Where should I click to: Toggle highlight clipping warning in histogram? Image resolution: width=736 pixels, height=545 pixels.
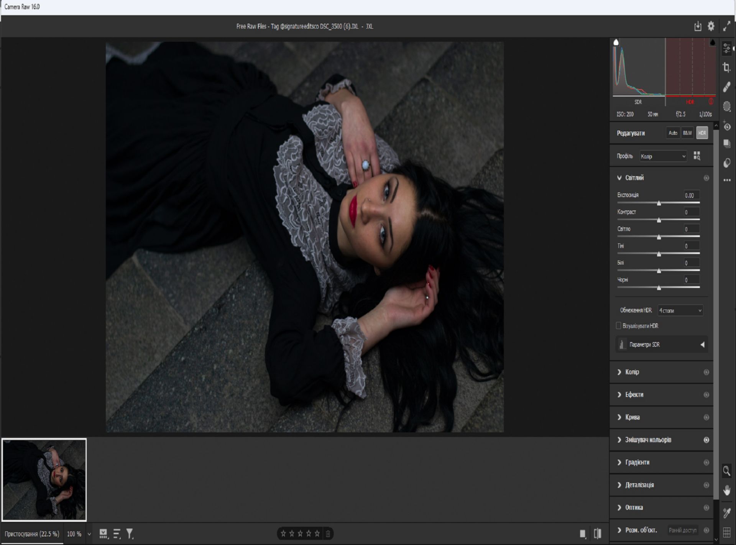pyautogui.click(x=713, y=42)
